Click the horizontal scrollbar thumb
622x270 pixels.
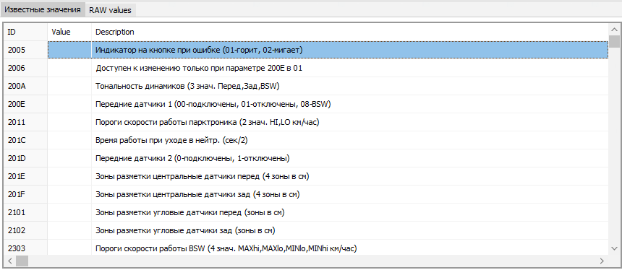pyautogui.click(x=22, y=261)
